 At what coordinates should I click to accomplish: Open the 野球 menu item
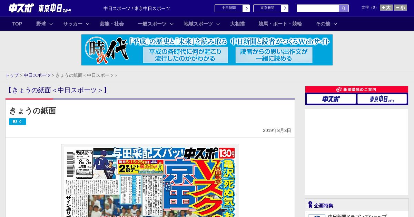coord(41,24)
